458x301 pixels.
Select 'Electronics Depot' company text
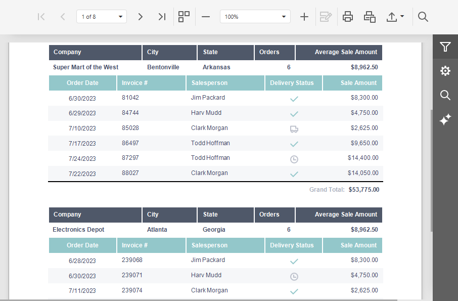pos(78,230)
